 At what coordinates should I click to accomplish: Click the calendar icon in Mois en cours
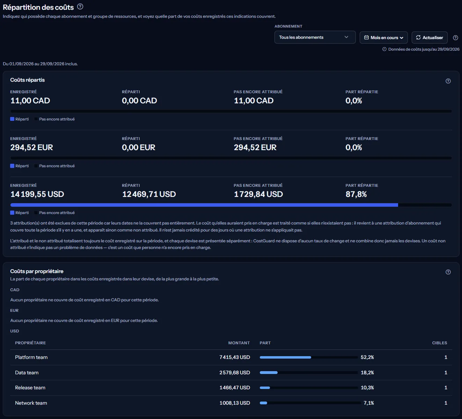[366, 37]
